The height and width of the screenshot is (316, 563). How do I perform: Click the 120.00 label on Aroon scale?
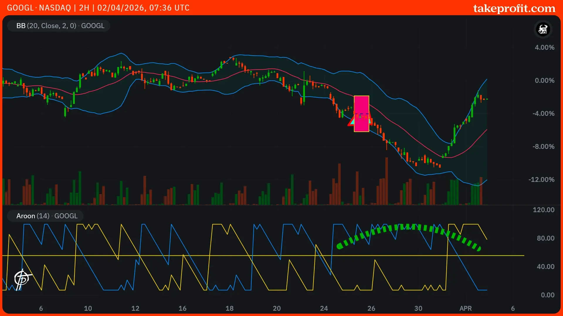(x=543, y=210)
